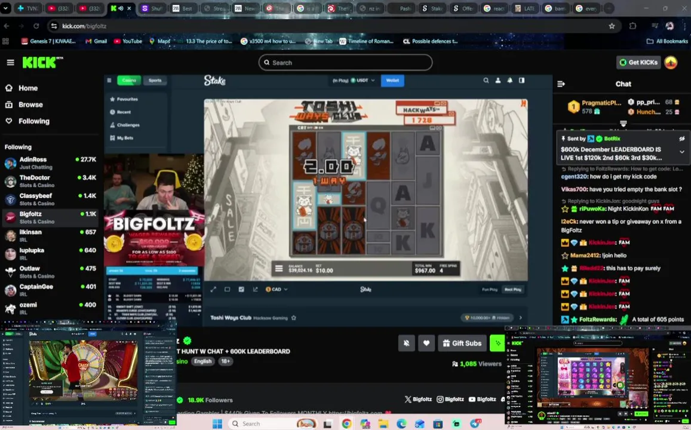Click the Get KICKs button
691x430 pixels.
(638, 63)
